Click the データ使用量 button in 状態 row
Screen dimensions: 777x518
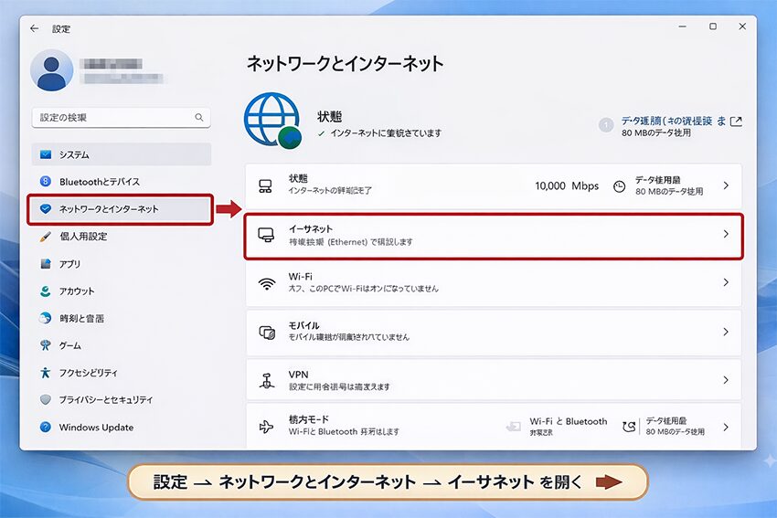tap(658, 185)
